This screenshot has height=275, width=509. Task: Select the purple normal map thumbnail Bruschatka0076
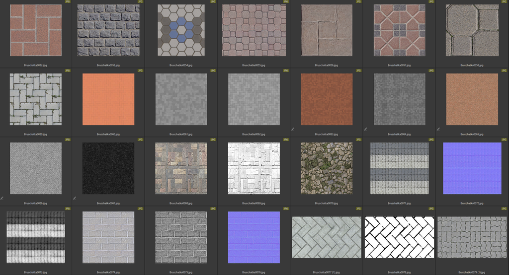point(254,237)
